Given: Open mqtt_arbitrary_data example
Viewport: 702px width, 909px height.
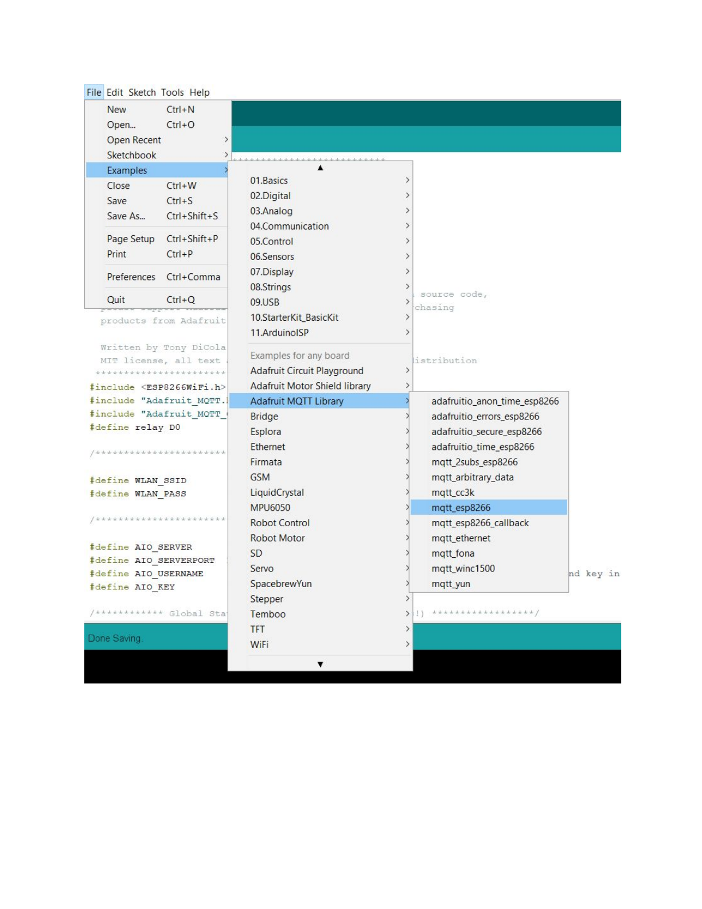Looking at the screenshot, I should 489,477.
